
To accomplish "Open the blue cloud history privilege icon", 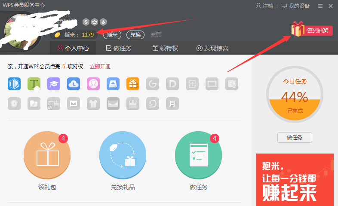I will (74, 84).
